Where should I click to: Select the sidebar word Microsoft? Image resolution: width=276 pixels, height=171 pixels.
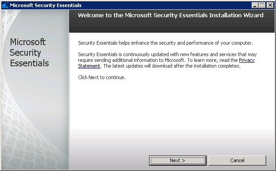[28, 42]
